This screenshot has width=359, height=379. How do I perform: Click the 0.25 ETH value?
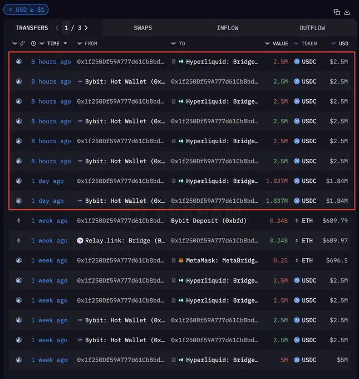(281, 260)
